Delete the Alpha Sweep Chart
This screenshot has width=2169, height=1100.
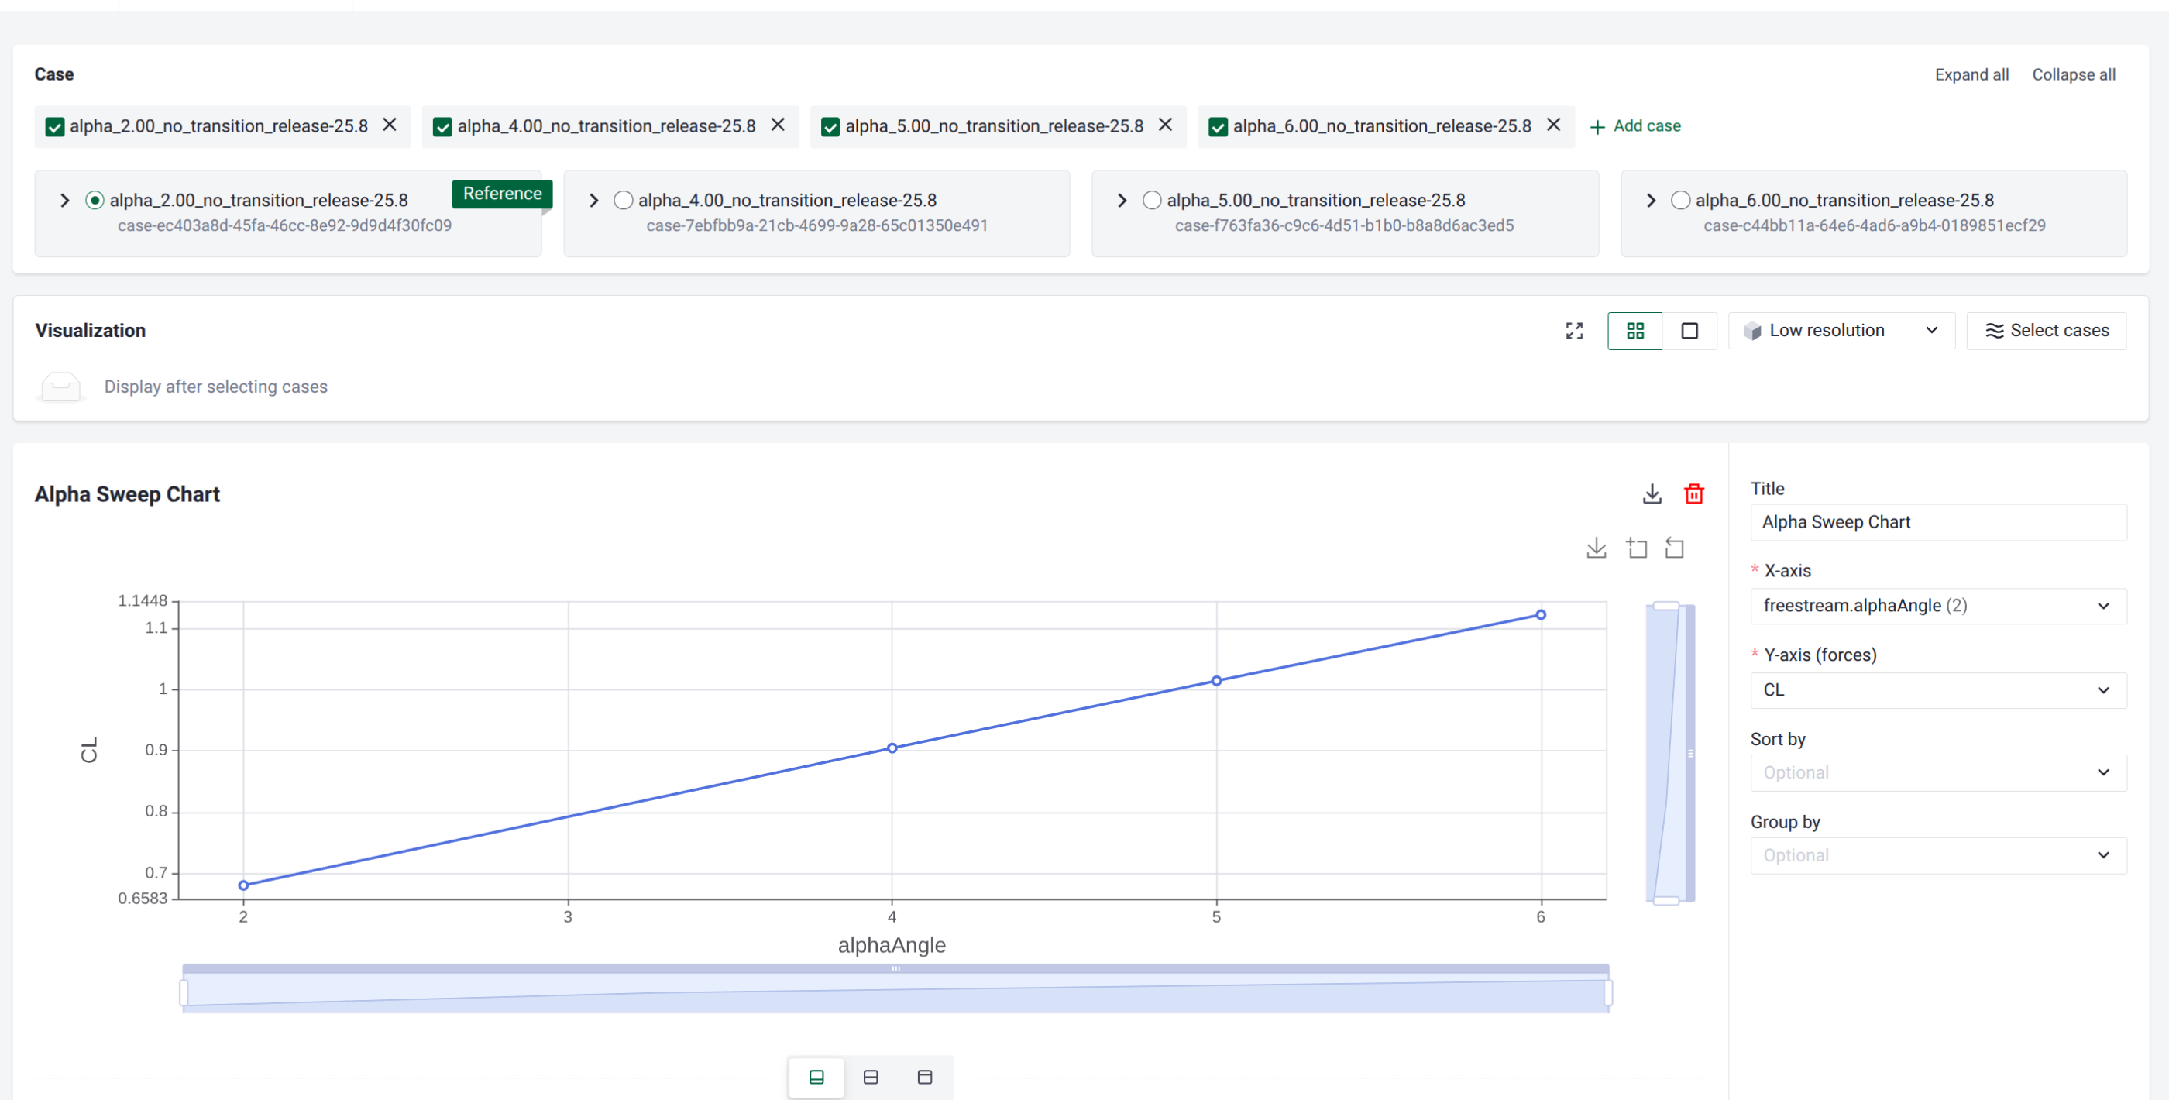1694,494
